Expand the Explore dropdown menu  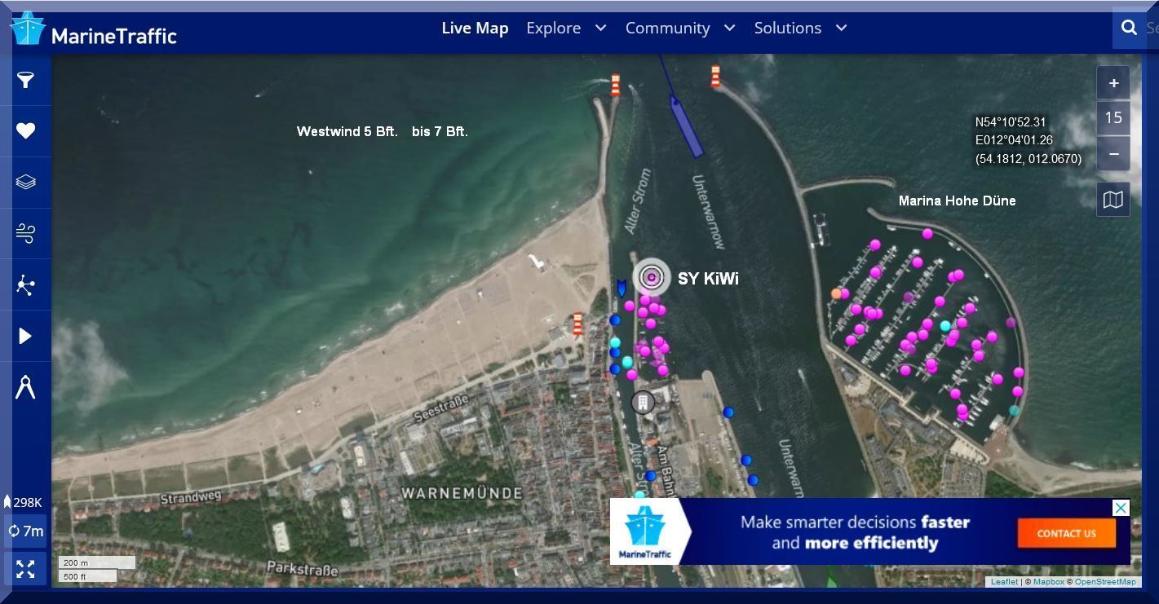pyautogui.click(x=566, y=28)
